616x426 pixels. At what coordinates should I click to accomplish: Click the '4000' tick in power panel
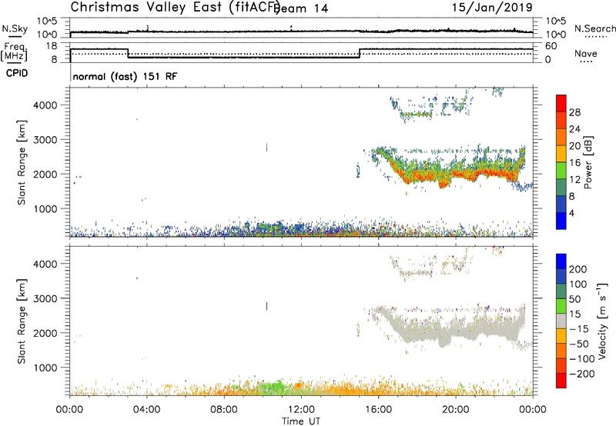(x=45, y=105)
